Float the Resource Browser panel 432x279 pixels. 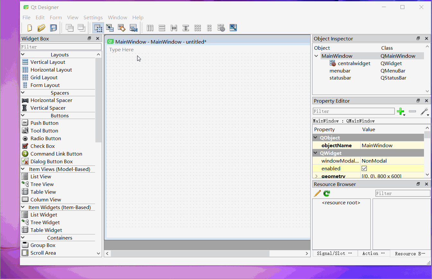tap(418, 184)
